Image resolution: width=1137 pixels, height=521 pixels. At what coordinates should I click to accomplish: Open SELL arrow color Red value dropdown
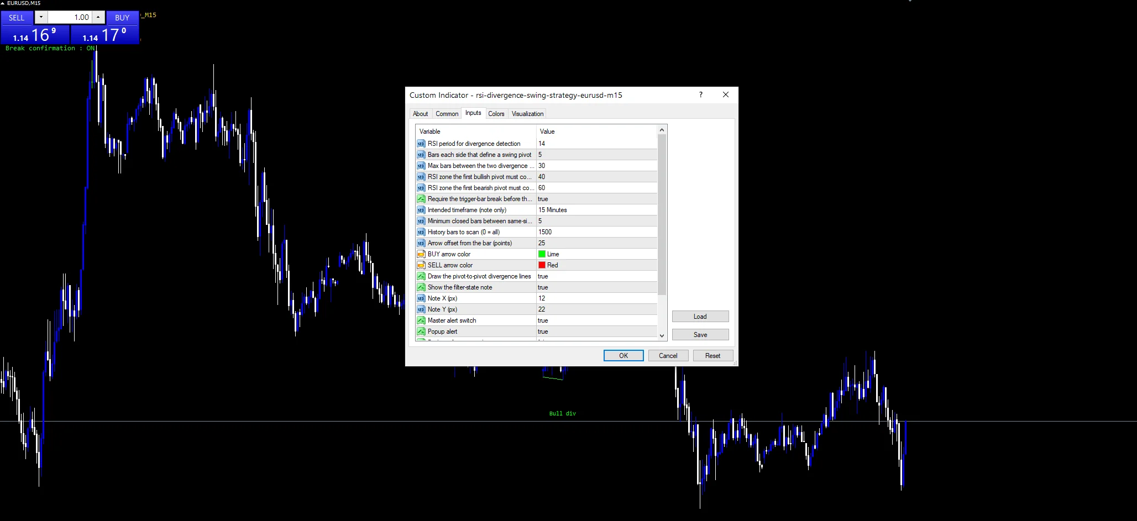point(597,265)
